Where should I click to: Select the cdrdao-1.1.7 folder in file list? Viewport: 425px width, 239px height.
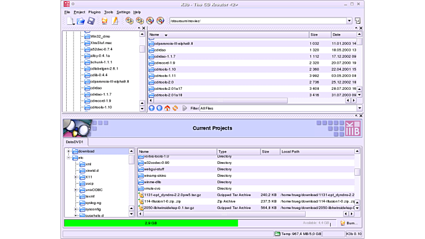(252, 57)
